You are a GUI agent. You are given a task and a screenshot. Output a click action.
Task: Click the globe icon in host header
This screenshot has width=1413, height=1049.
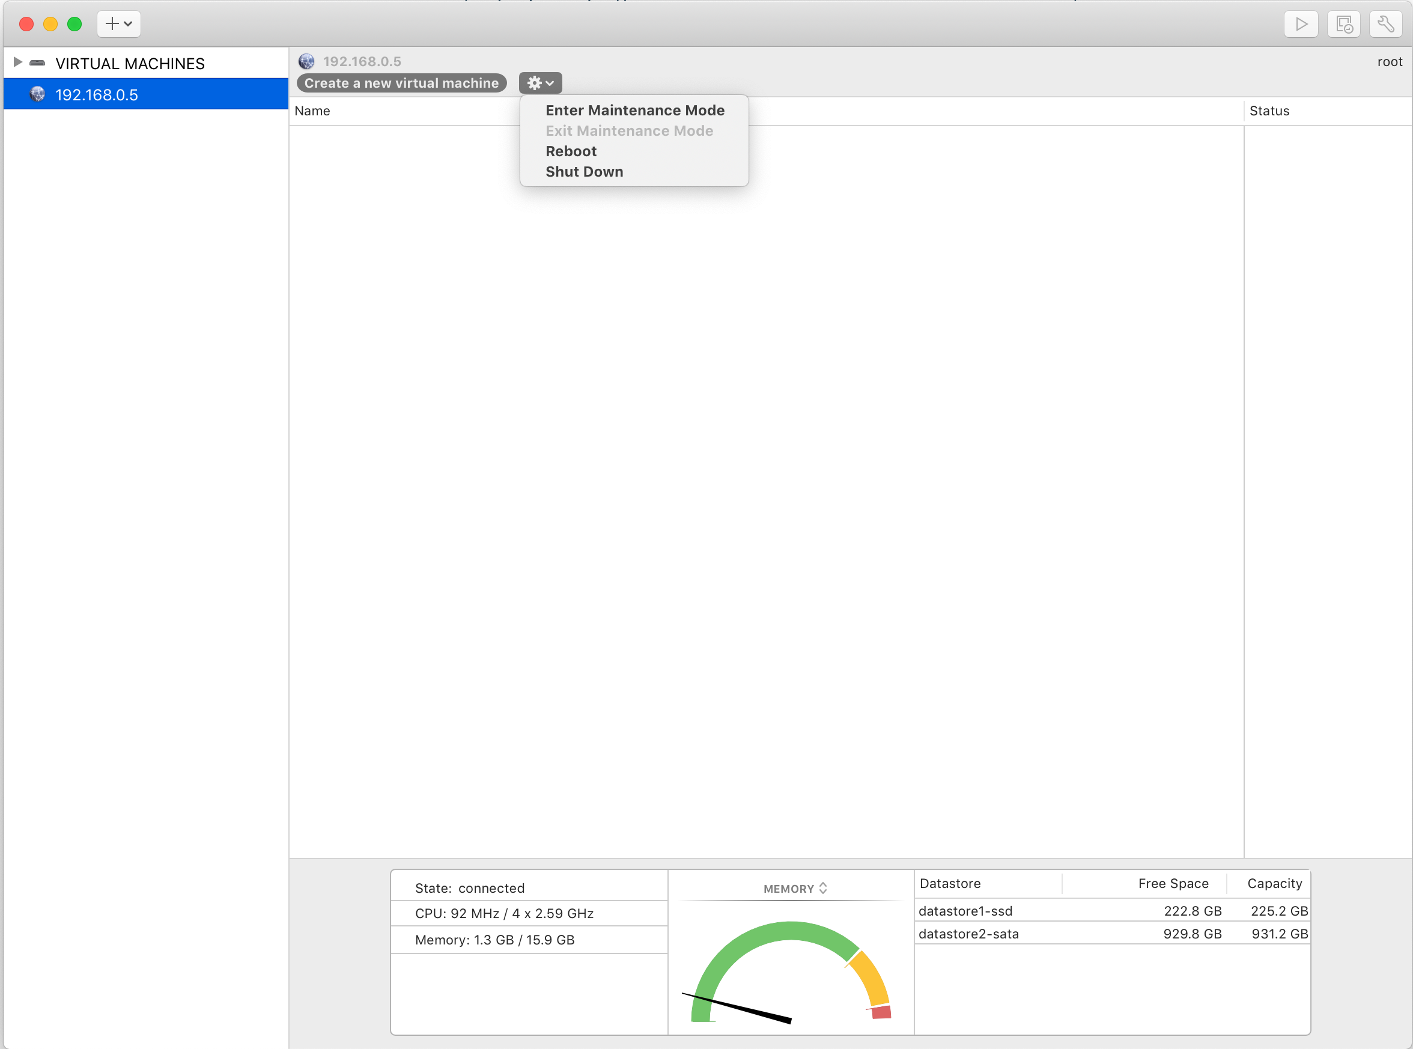[306, 62]
